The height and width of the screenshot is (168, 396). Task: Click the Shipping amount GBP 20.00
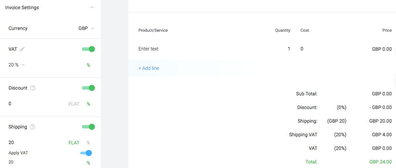[x=381, y=121]
